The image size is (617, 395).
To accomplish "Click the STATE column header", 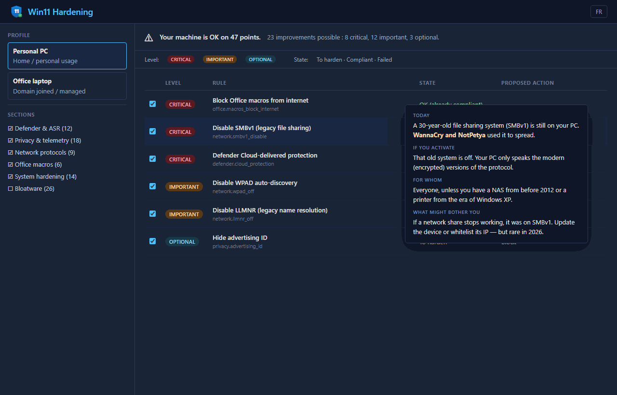I will coord(428,83).
